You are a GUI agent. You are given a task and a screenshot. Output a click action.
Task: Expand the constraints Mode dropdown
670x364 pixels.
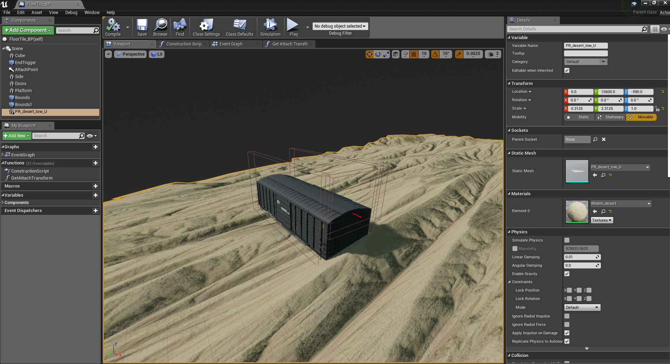[x=582, y=307]
